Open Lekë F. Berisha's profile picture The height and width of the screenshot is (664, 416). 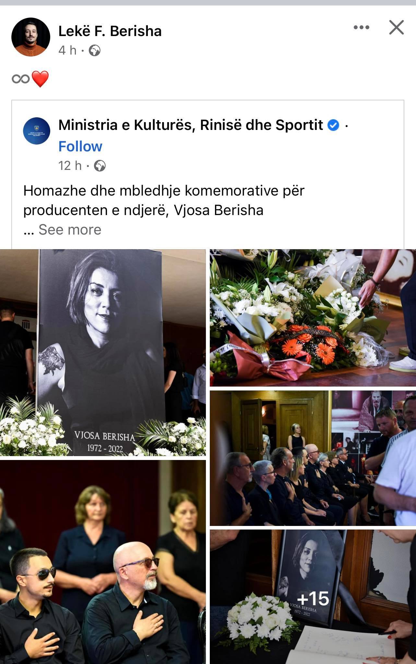tap(31, 37)
